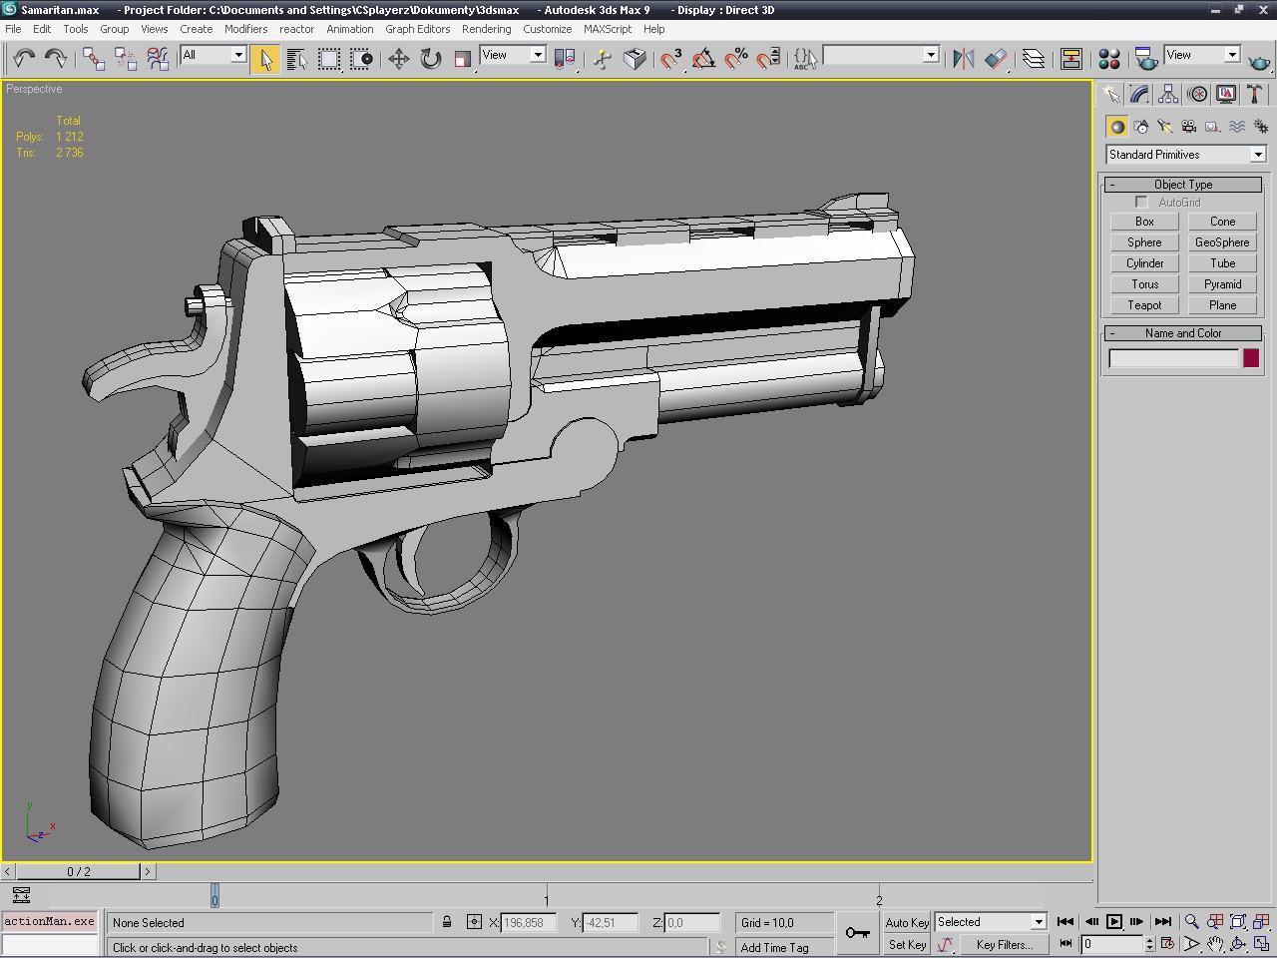1277x958 pixels.
Task: Toggle Angle Snap magnet
Action: point(703,59)
